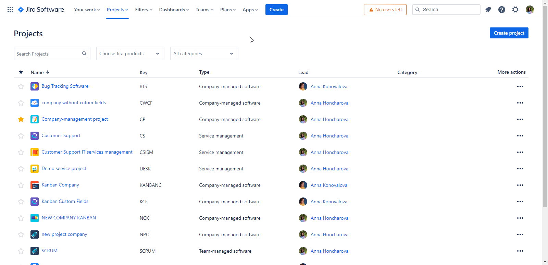
Task: Open the NEW COMPANY KANBAN project link
Action: pyautogui.click(x=69, y=218)
